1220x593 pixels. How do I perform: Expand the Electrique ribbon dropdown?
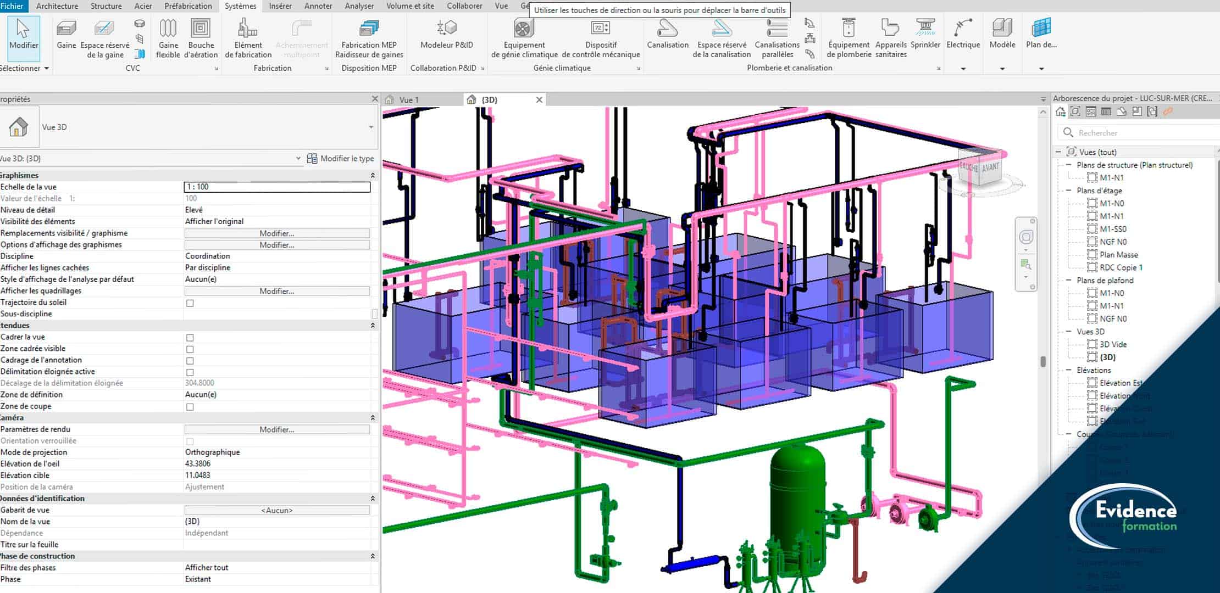[963, 68]
